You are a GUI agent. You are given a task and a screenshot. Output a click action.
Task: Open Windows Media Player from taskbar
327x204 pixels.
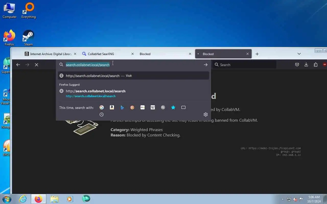pos(70,199)
